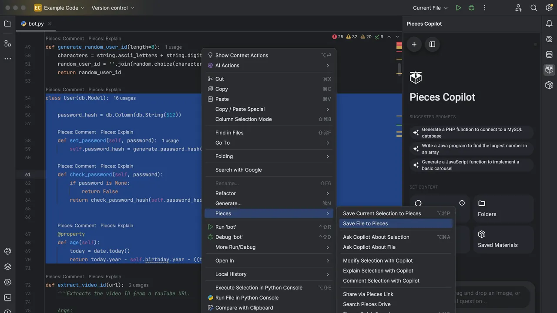Expand the Folding submenu
The image size is (557, 313).
pyautogui.click(x=269, y=156)
